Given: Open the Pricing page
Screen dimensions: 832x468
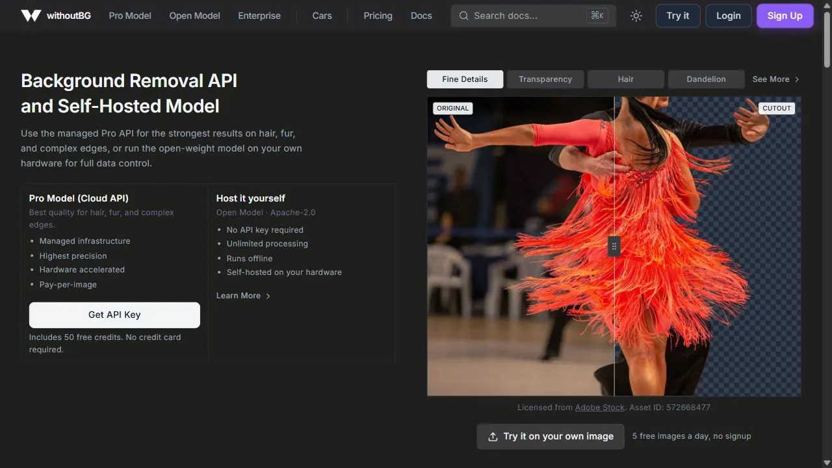Looking at the screenshot, I should tap(378, 16).
